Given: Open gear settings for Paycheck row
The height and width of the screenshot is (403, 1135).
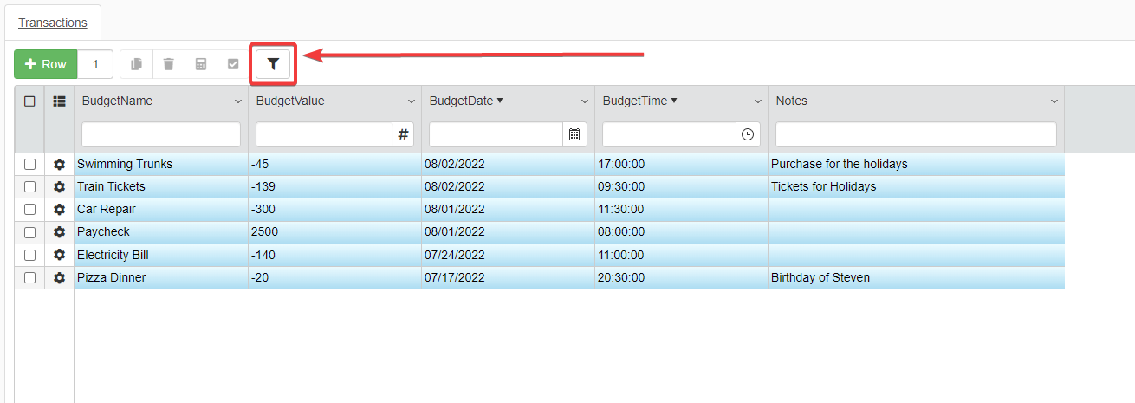Looking at the screenshot, I should tap(59, 232).
